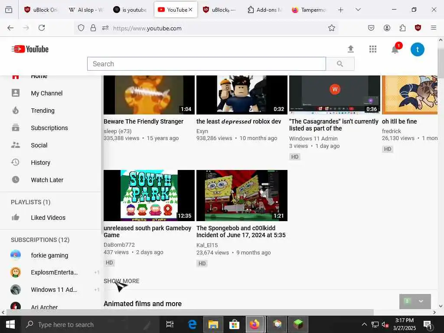Click the My Channel person icon
Viewport: 444px width, 333px height.
coord(16,93)
